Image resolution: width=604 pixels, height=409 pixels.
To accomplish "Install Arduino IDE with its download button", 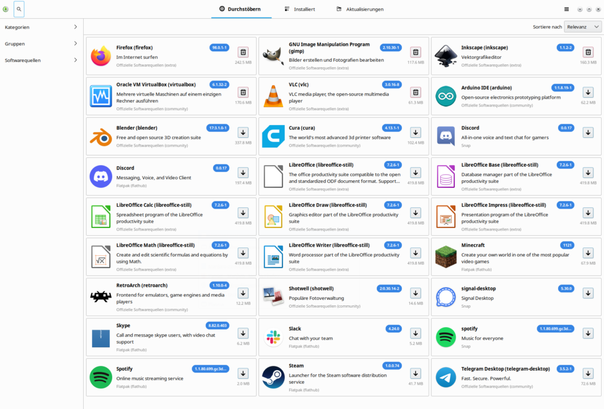I will pyautogui.click(x=588, y=93).
